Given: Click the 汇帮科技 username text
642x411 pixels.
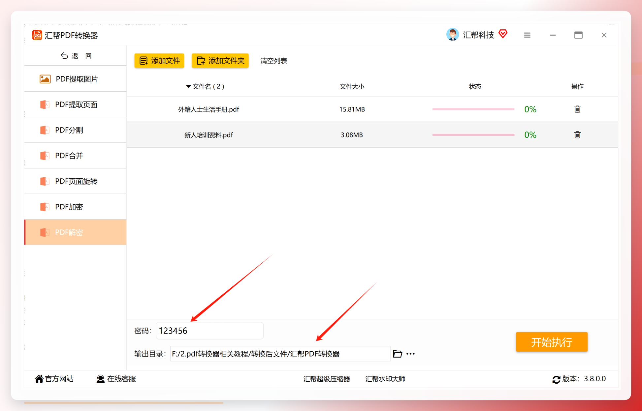Looking at the screenshot, I should pyautogui.click(x=478, y=35).
